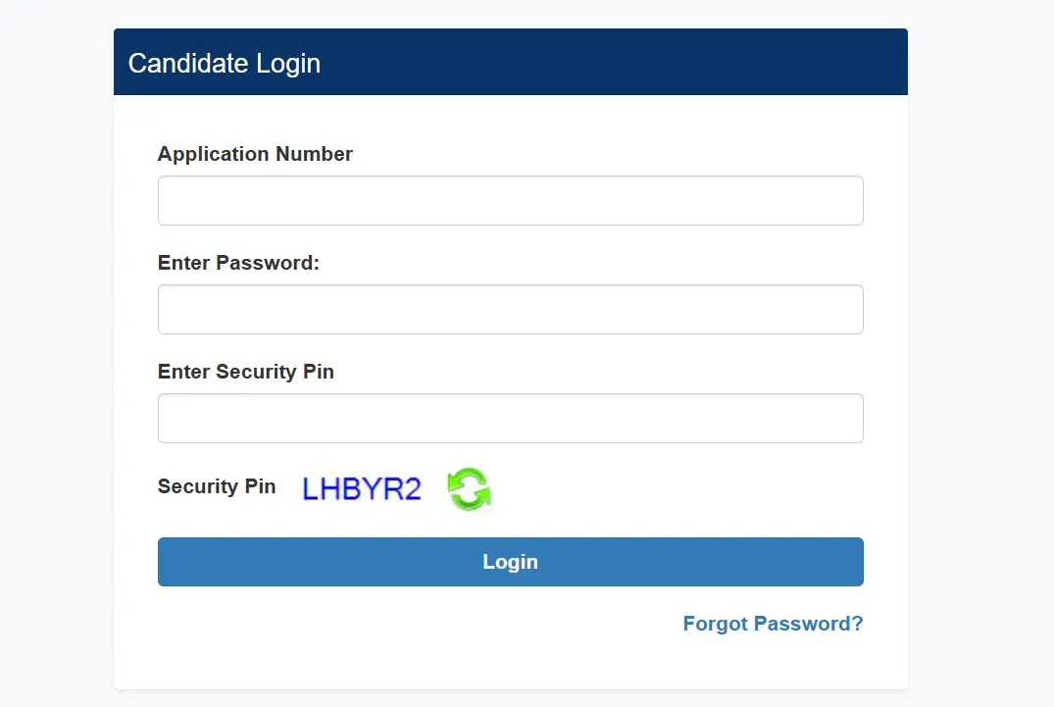1054x707 pixels.
Task: Click the green circular refresh arrows
Action: (469, 487)
